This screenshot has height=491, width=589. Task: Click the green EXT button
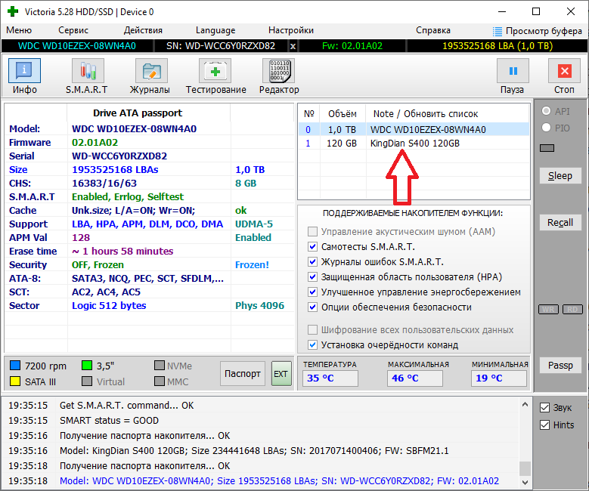(x=281, y=373)
